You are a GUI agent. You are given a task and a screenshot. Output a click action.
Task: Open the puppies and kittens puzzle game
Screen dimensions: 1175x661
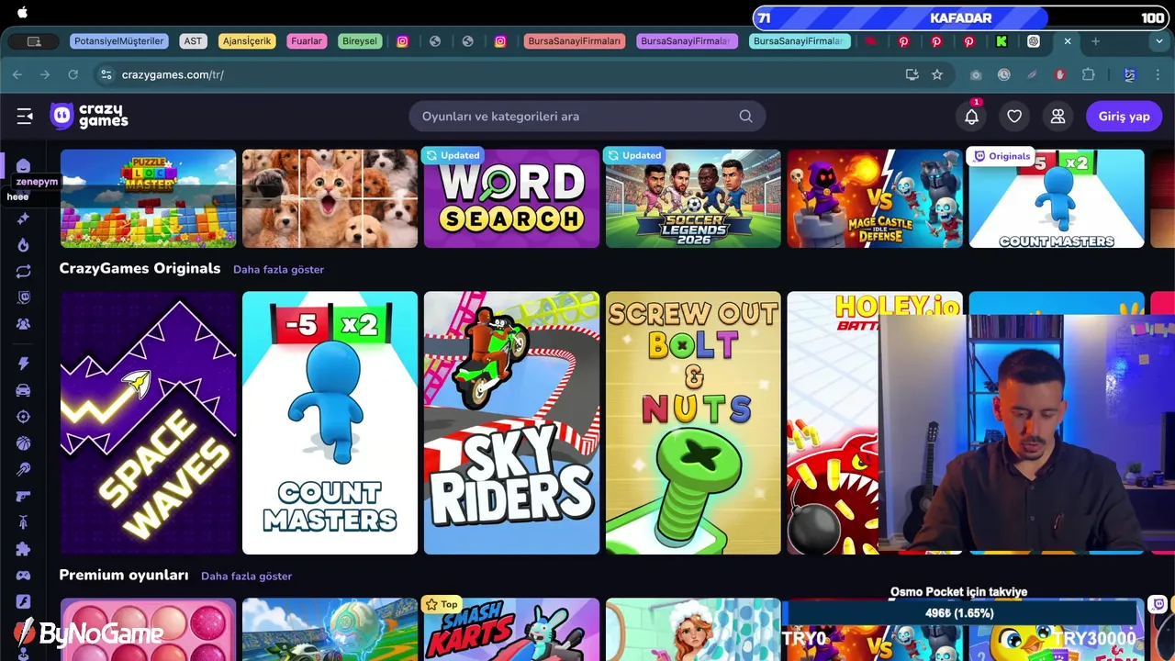(x=330, y=198)
